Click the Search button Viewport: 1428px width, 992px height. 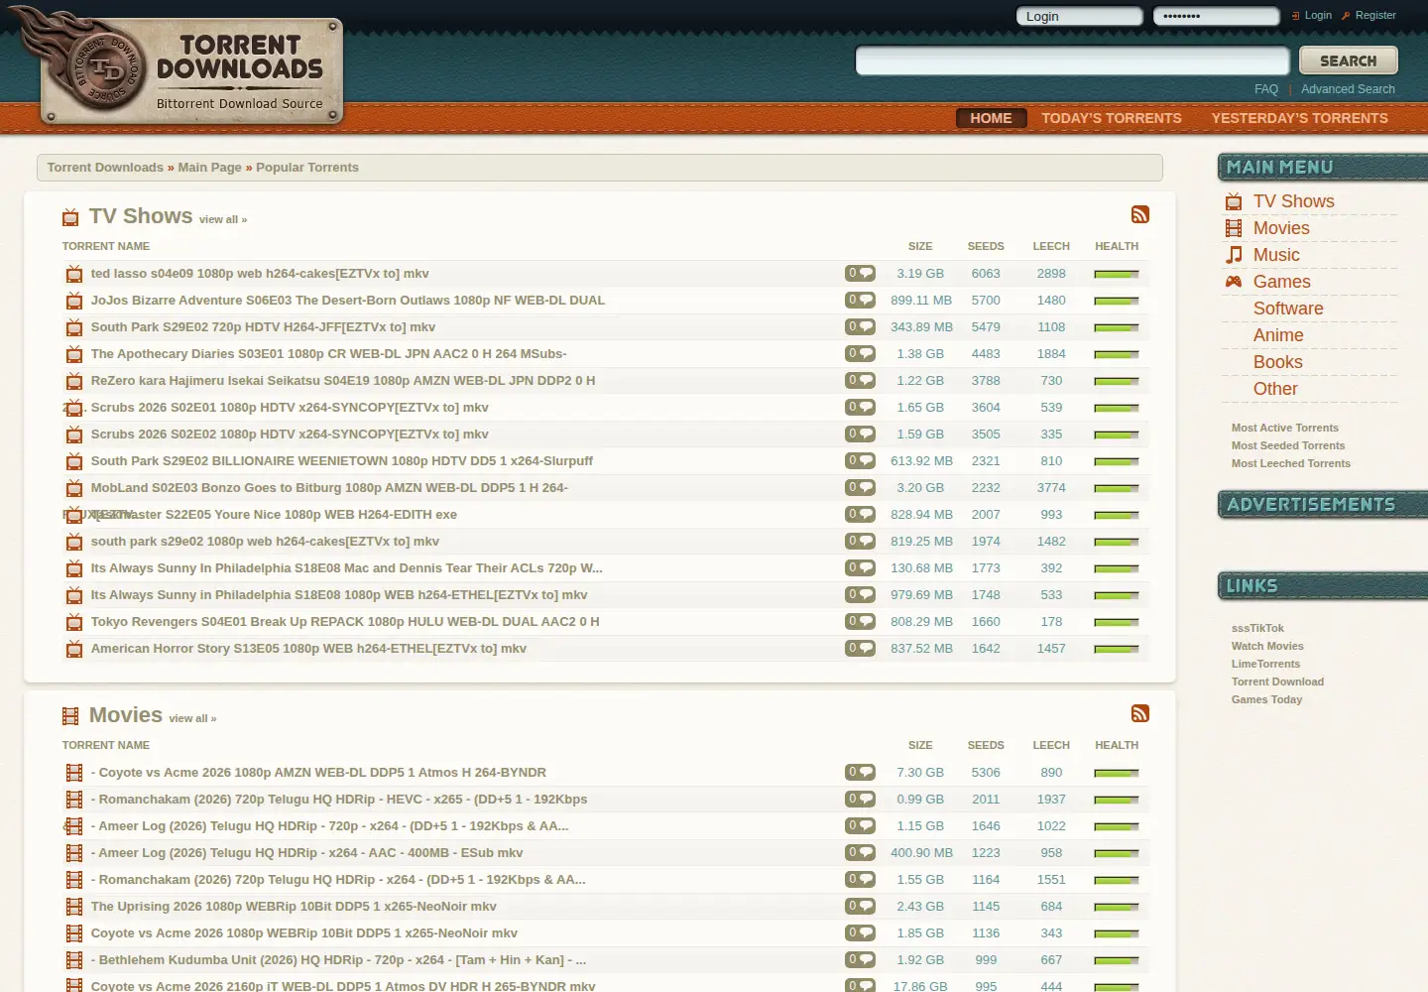pos(1349,61)
